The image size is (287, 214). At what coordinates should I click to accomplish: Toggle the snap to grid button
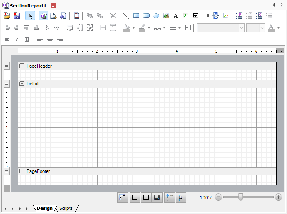[x=181, y=197]
